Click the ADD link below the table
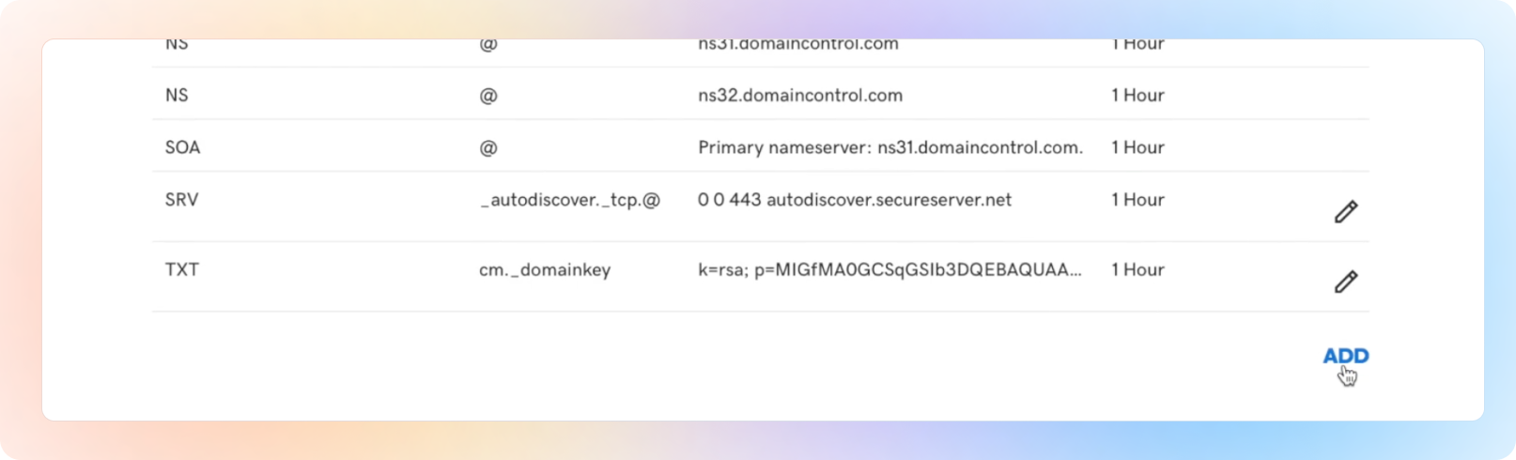The image size is (1516, 460). [x=1346, y=356]
